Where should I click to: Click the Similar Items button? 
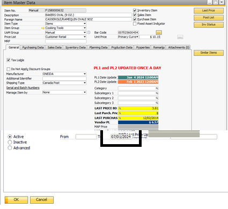[209, 53]
